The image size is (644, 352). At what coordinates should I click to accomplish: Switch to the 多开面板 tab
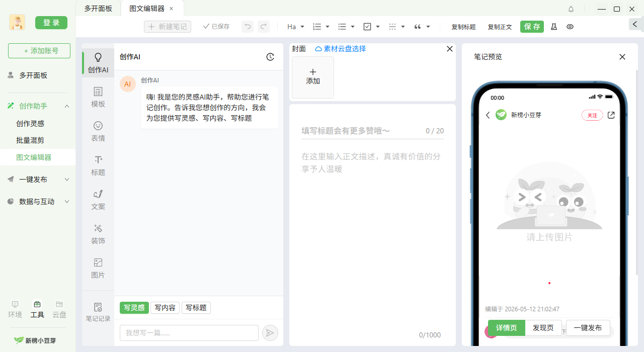coord(98,9)
